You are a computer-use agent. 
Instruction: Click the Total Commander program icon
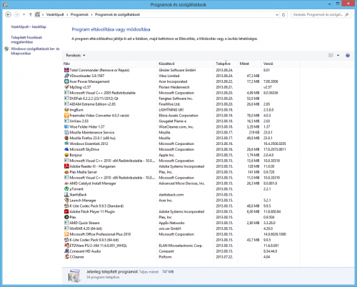[66, 70]
